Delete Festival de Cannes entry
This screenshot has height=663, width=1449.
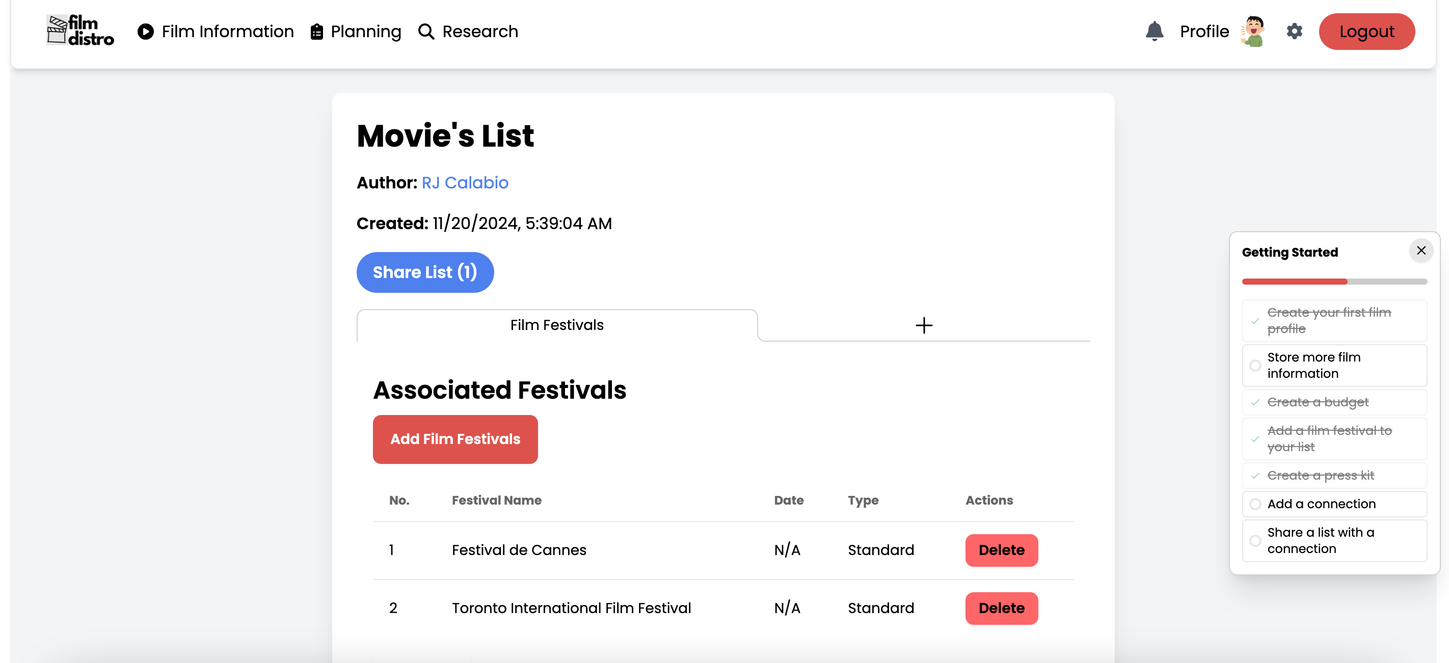[x=1002, y=550]
